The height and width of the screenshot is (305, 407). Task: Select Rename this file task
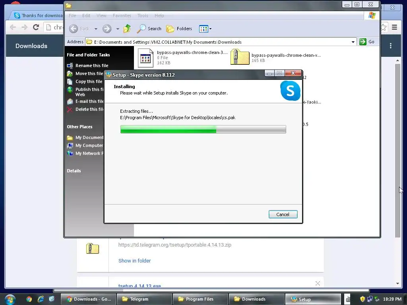coord(92,66)
